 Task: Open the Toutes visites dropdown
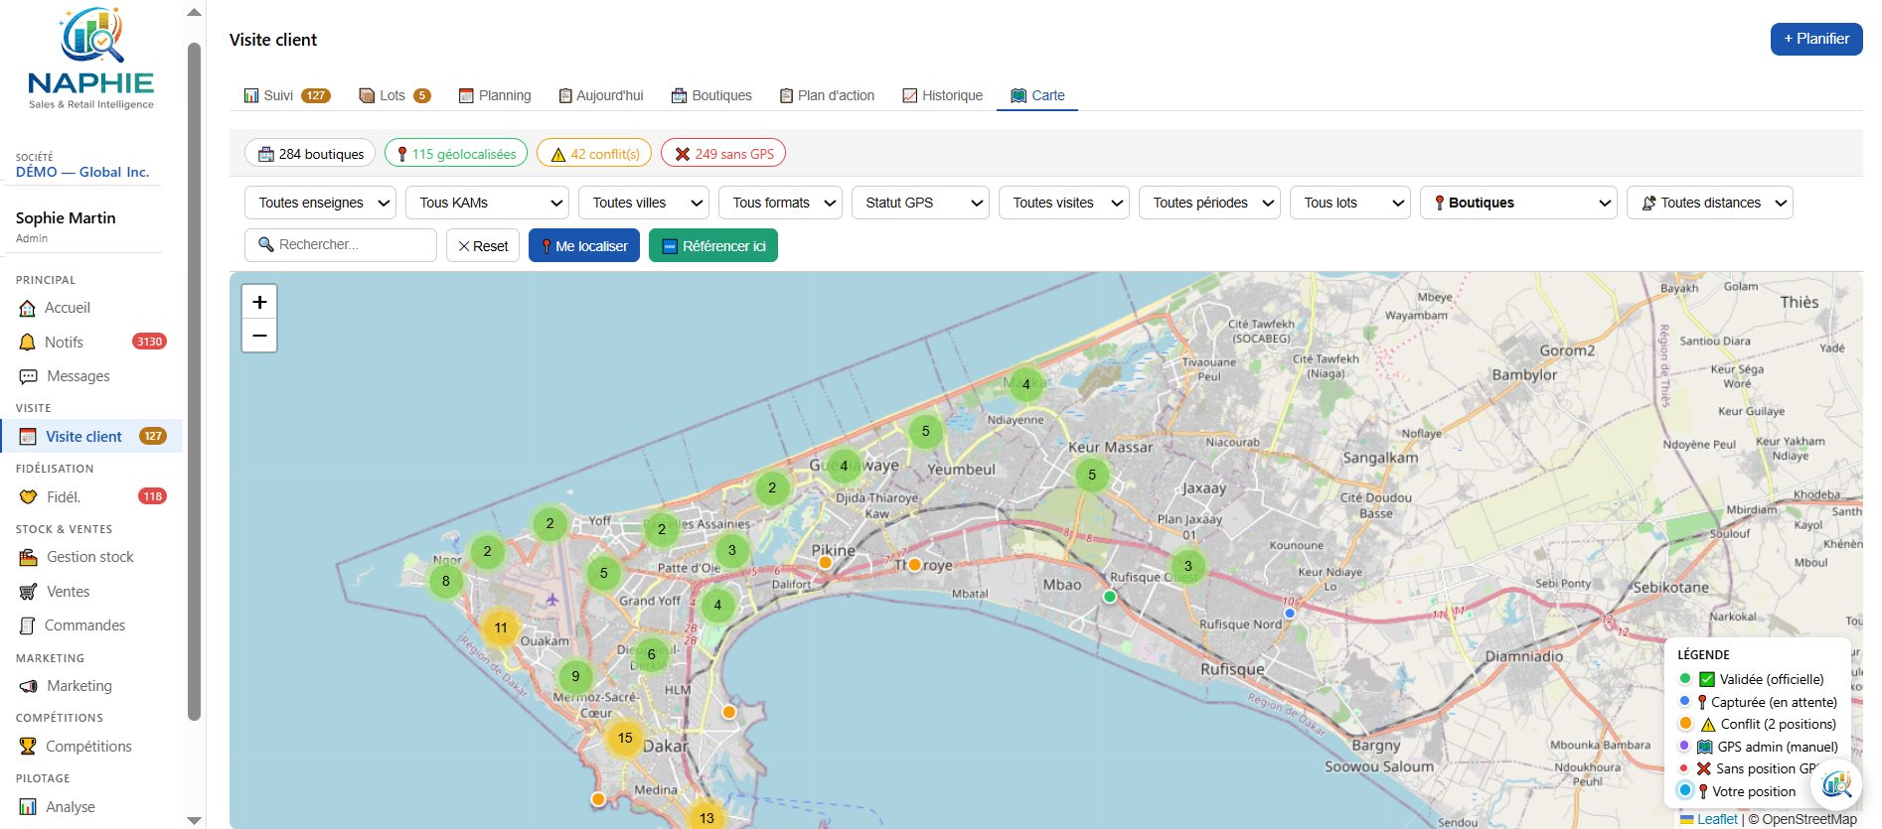[x=1064, y=203]
